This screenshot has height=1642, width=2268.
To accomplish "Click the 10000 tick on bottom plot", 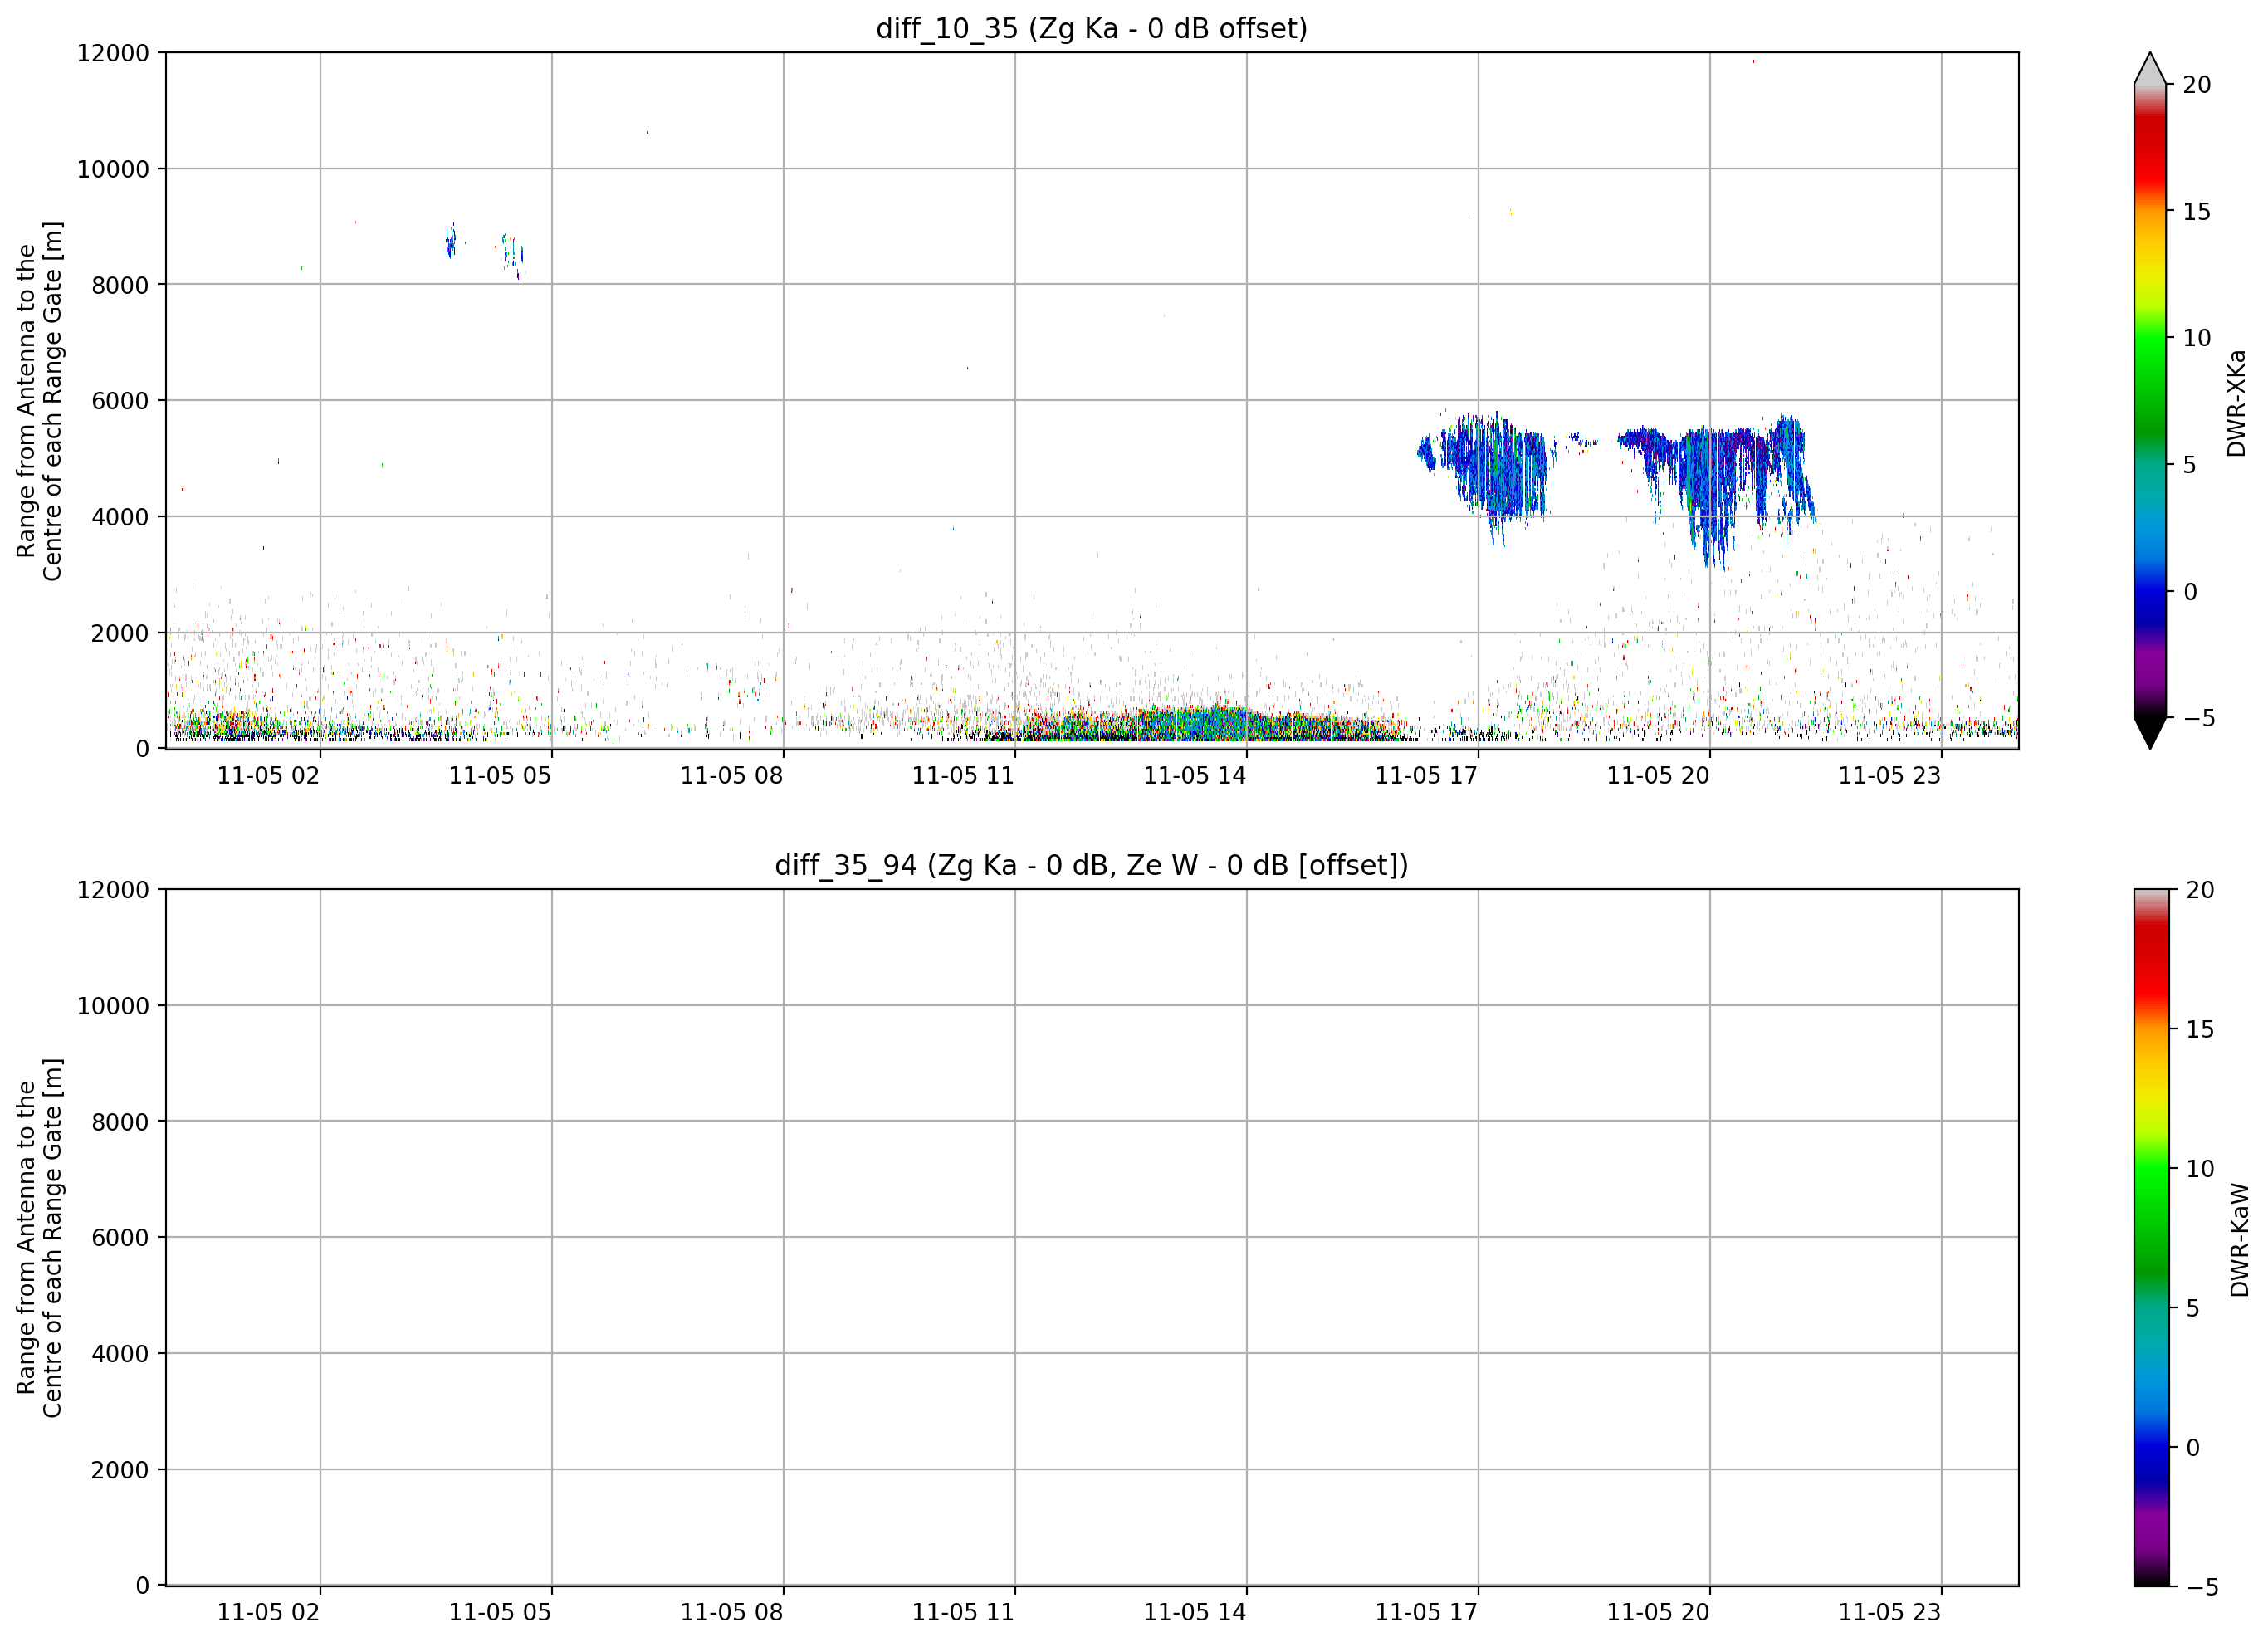I will (x=113, y=1006).
